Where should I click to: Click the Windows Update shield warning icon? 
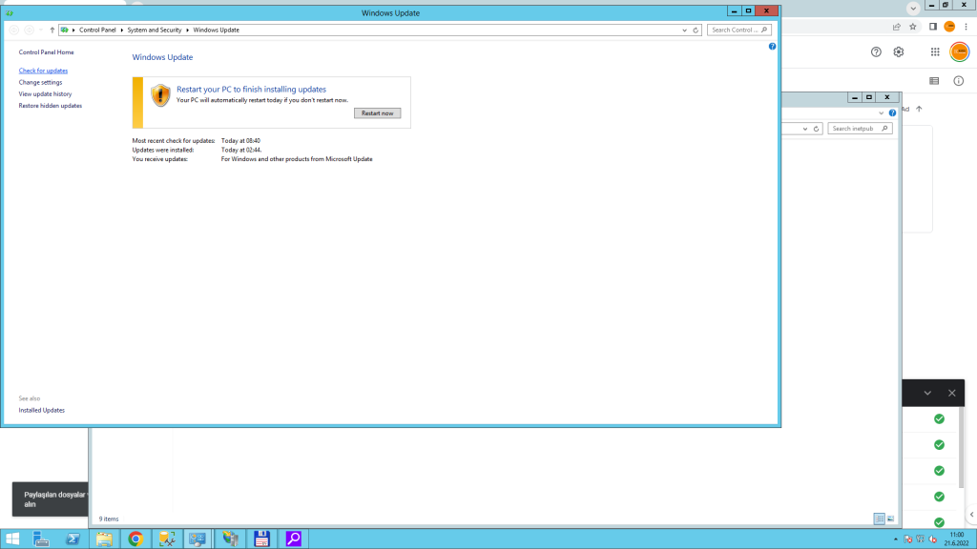[160, 95]
